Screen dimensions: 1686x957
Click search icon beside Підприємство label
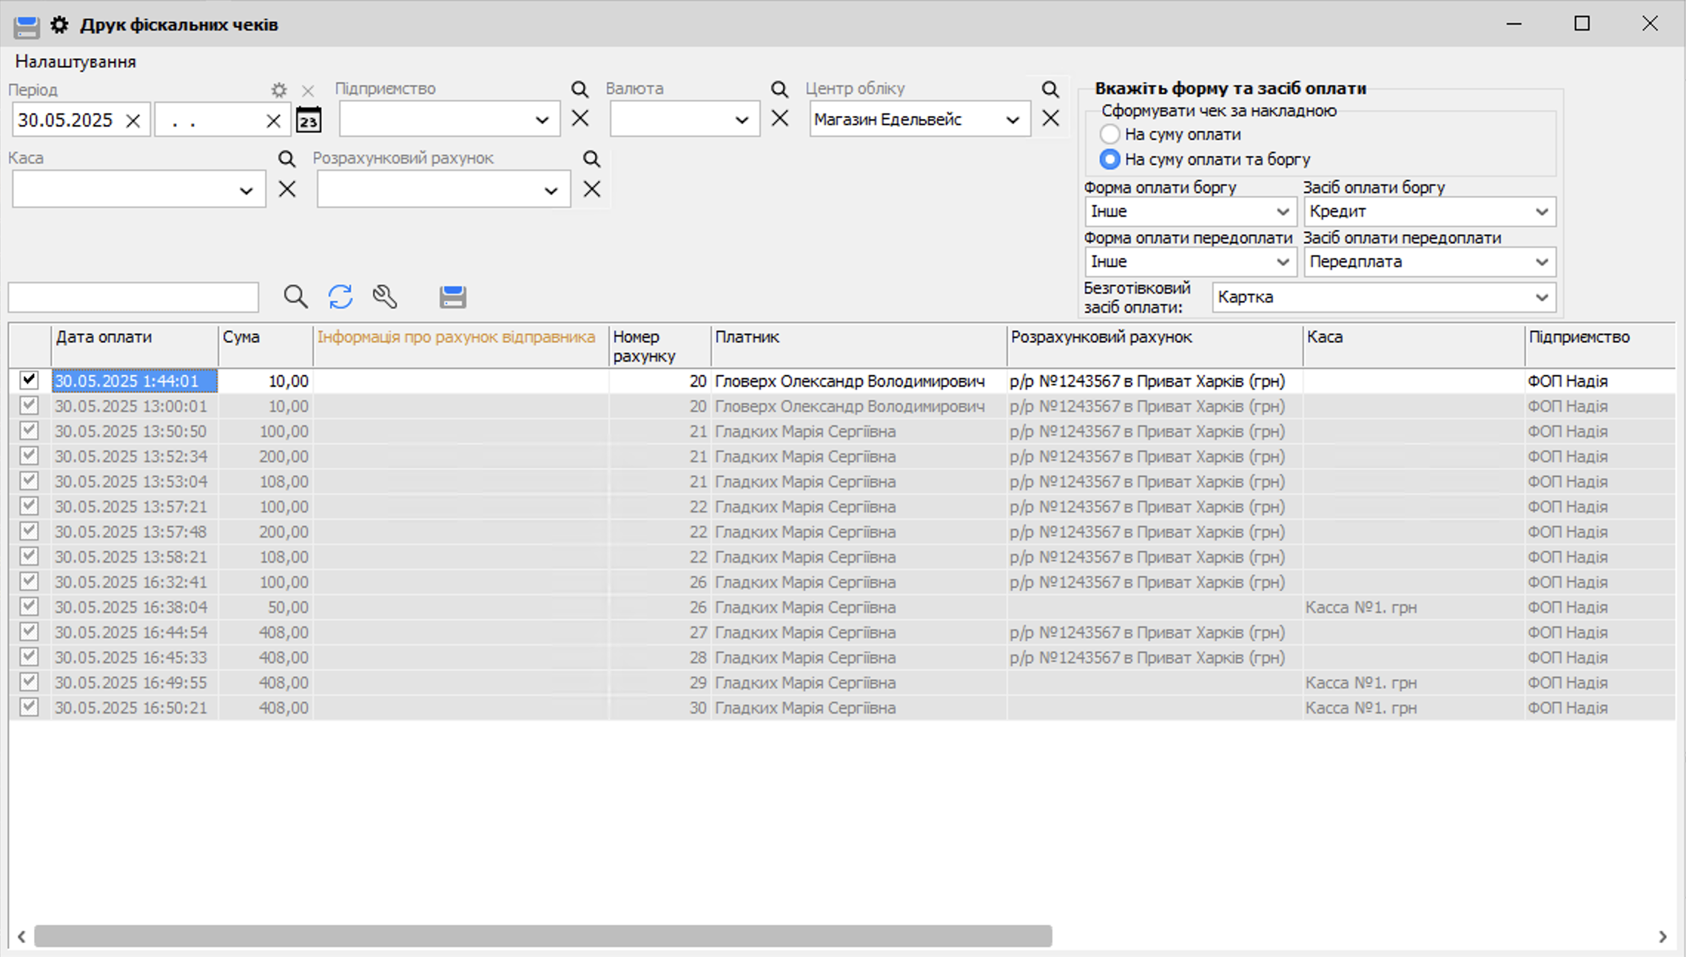pyautogui.click(x=580, y=89)
